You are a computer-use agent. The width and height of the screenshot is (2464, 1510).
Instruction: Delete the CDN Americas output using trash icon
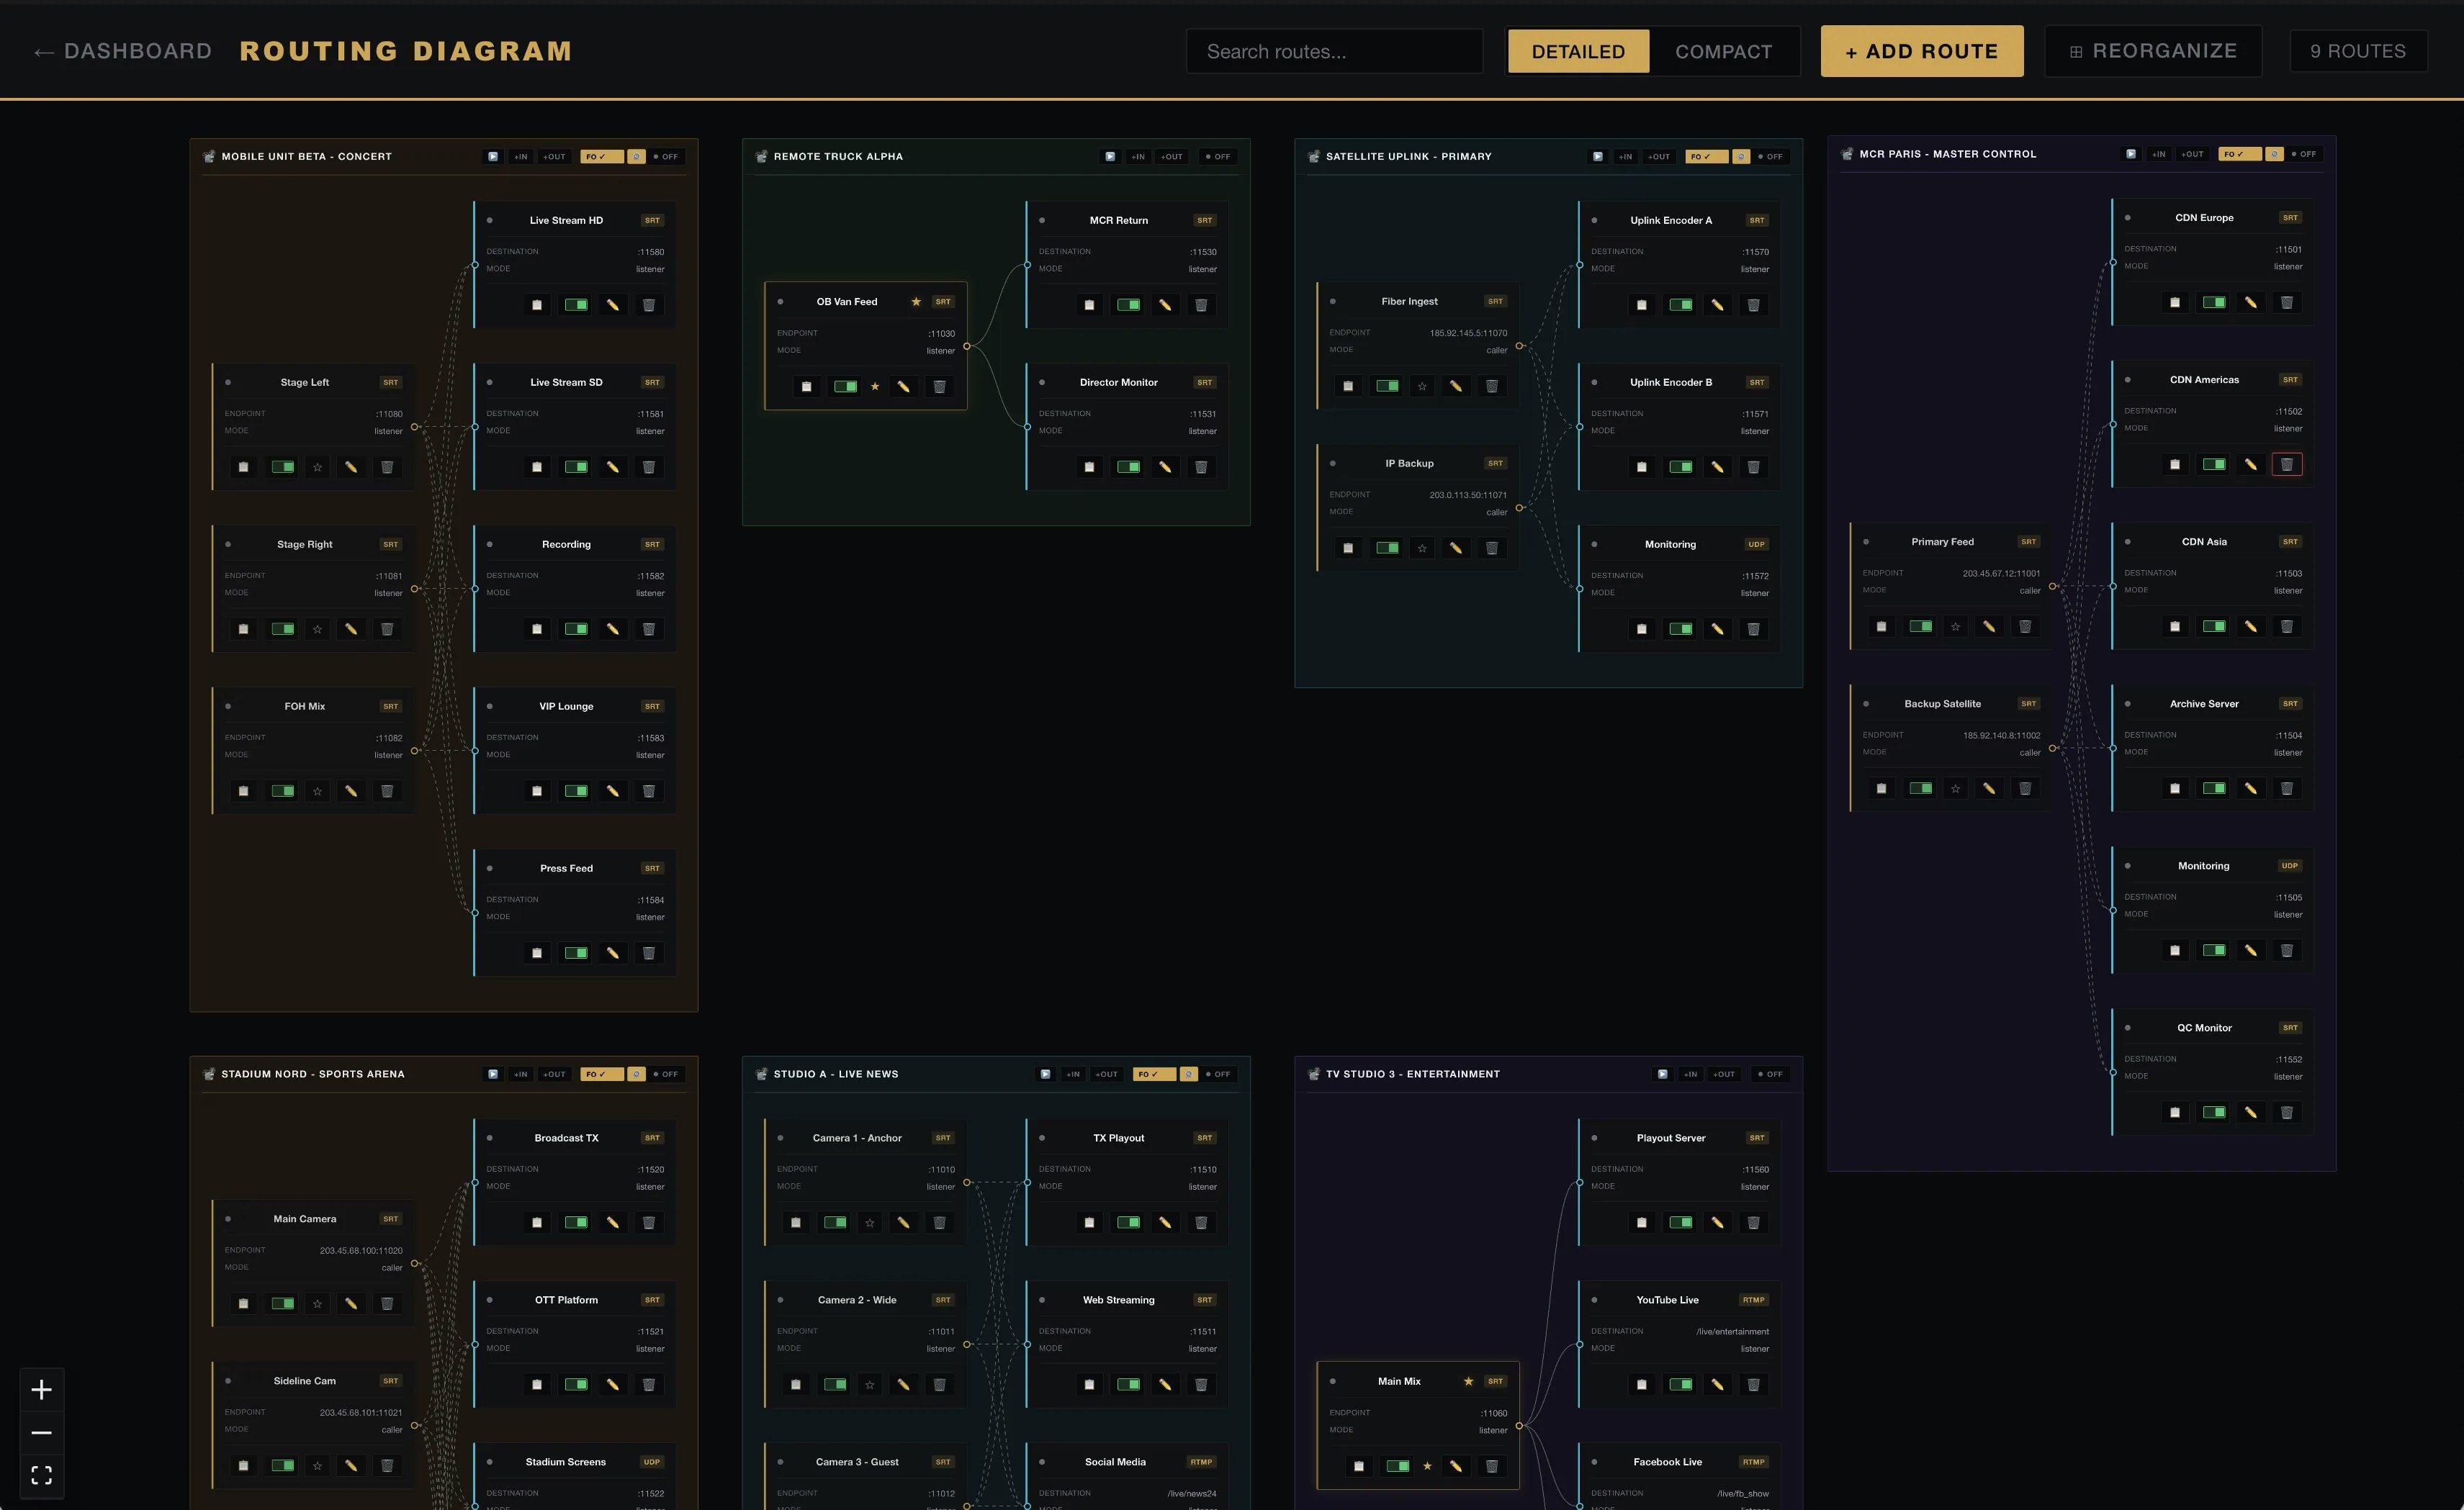coord(2287,463)
